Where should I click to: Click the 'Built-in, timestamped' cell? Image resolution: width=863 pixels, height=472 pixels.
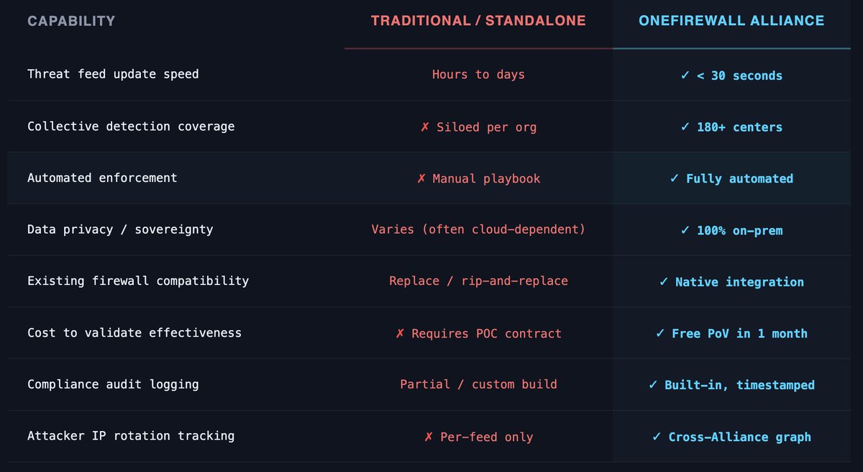click(731, 385)
